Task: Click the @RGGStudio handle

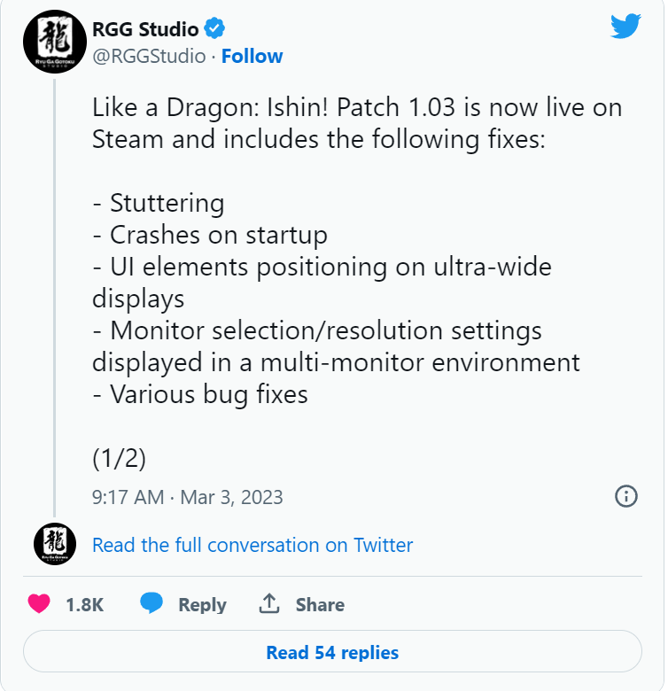Action: [149, 56]
